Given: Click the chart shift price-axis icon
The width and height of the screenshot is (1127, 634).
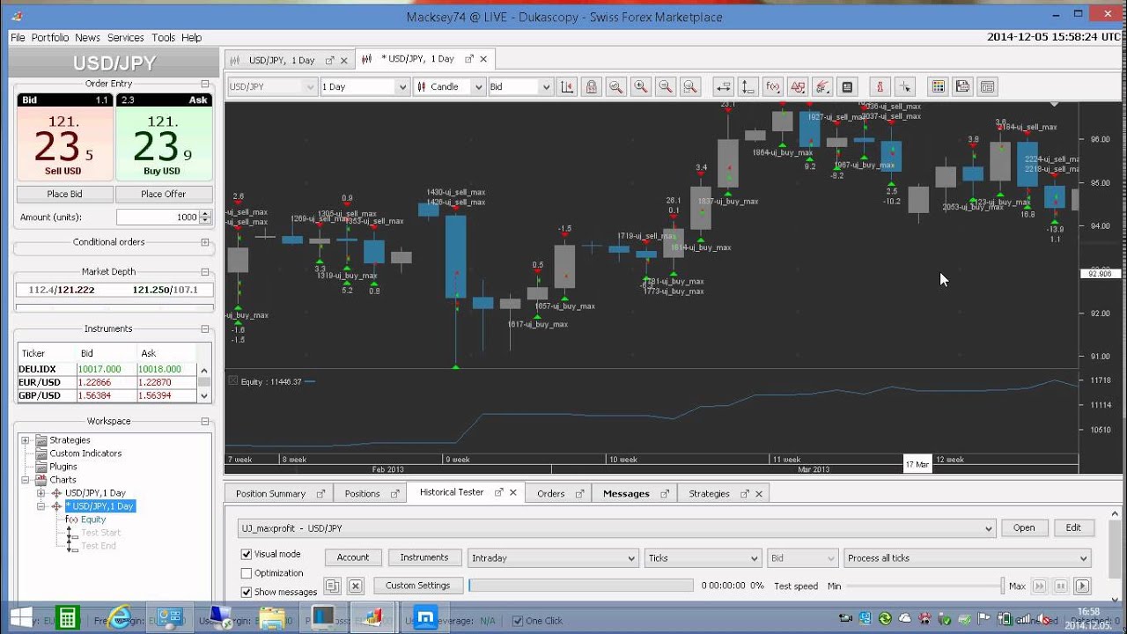Looking at the screenshot, I should [x=567, y=86].
